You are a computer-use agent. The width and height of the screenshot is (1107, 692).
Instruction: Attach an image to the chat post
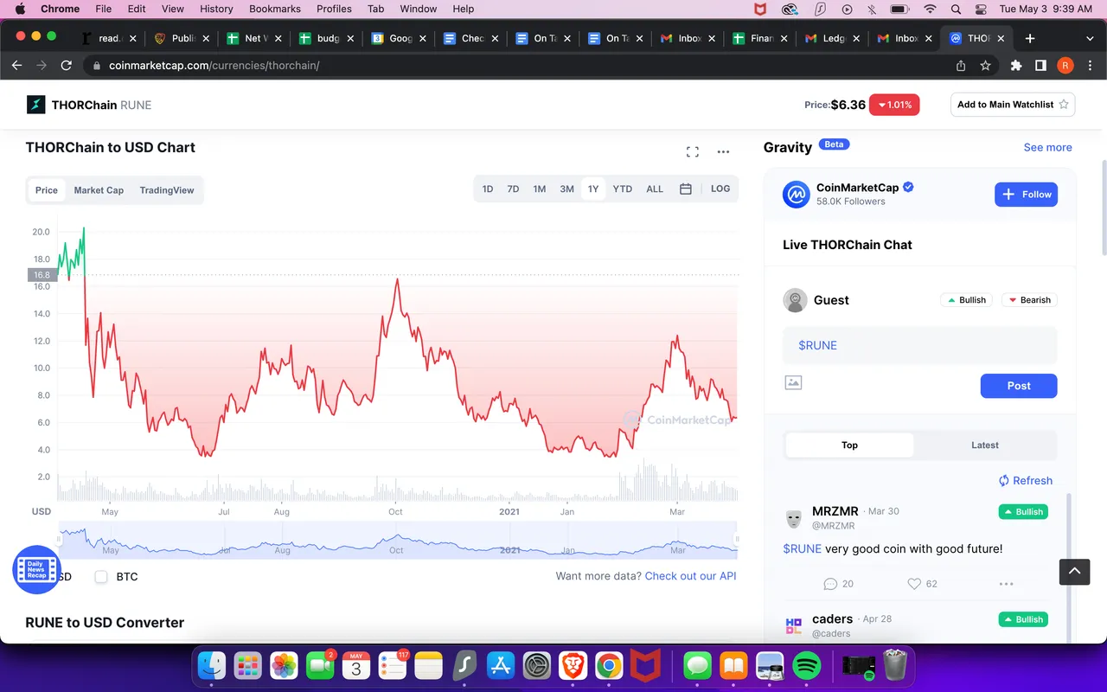793,382
